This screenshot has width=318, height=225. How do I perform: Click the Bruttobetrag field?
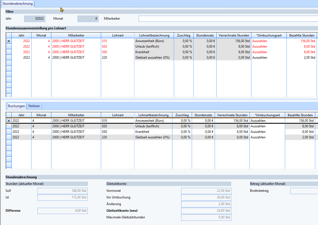click(x=304, y=191)
